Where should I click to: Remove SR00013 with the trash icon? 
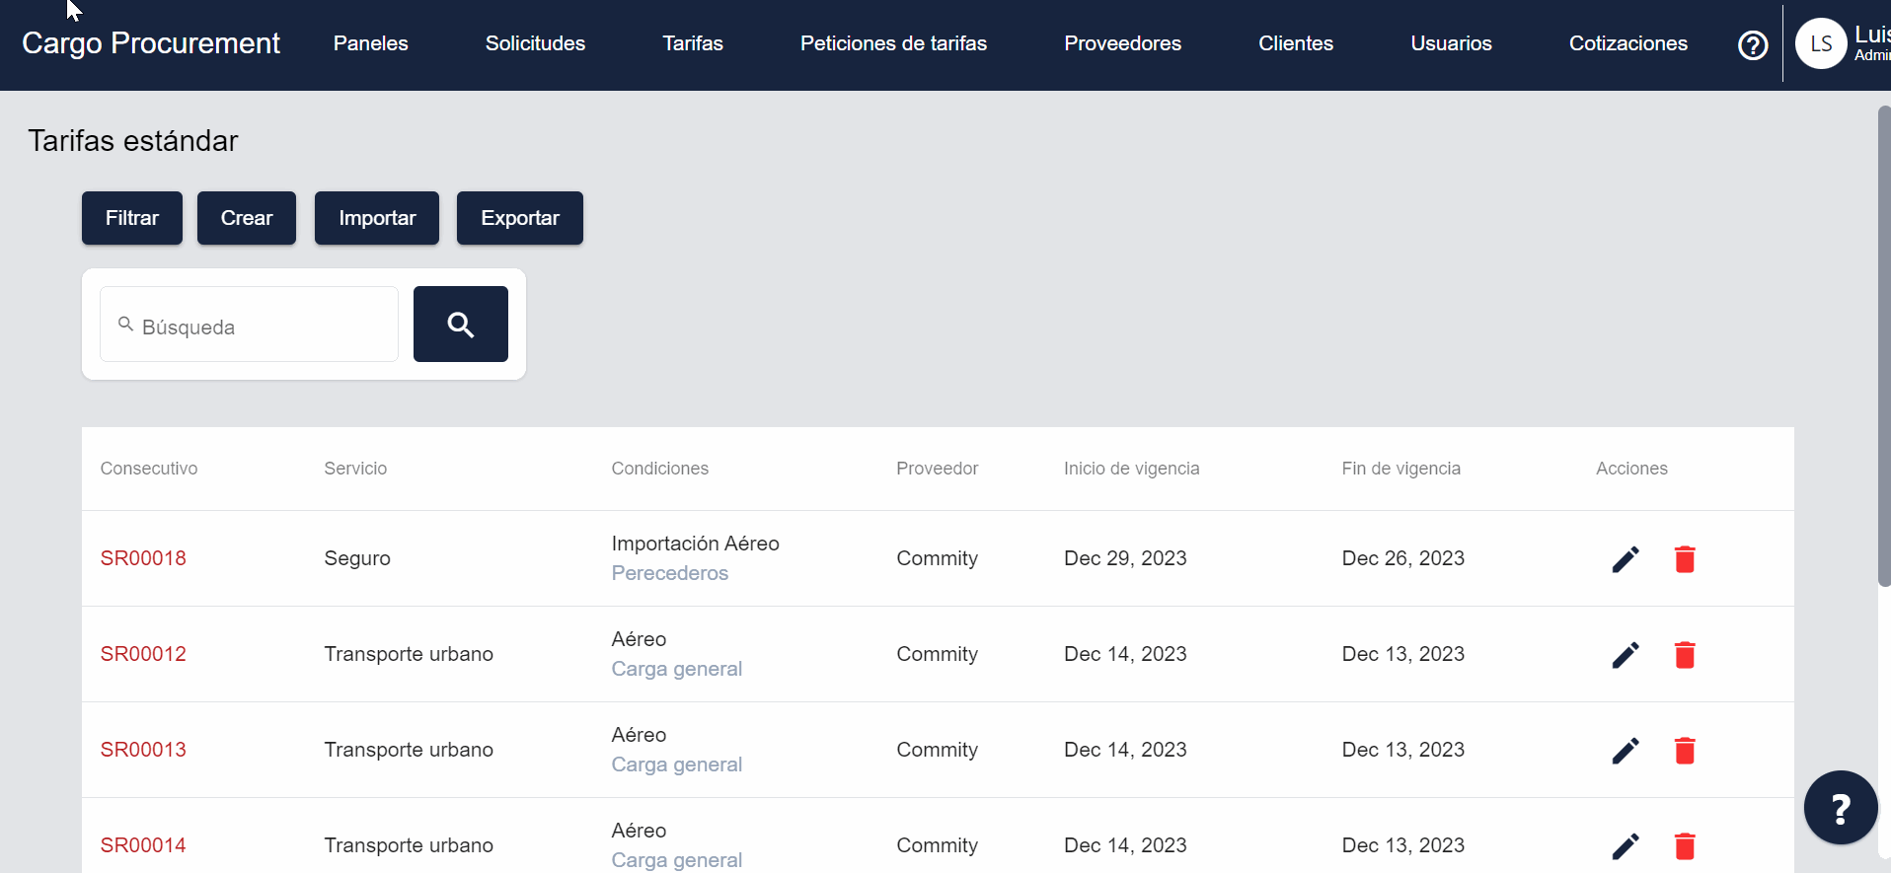click(1684, 751)
